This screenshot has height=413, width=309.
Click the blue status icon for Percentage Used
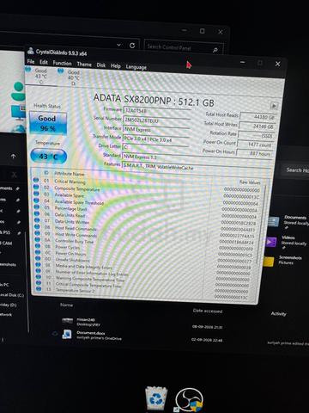pos(37,206)
